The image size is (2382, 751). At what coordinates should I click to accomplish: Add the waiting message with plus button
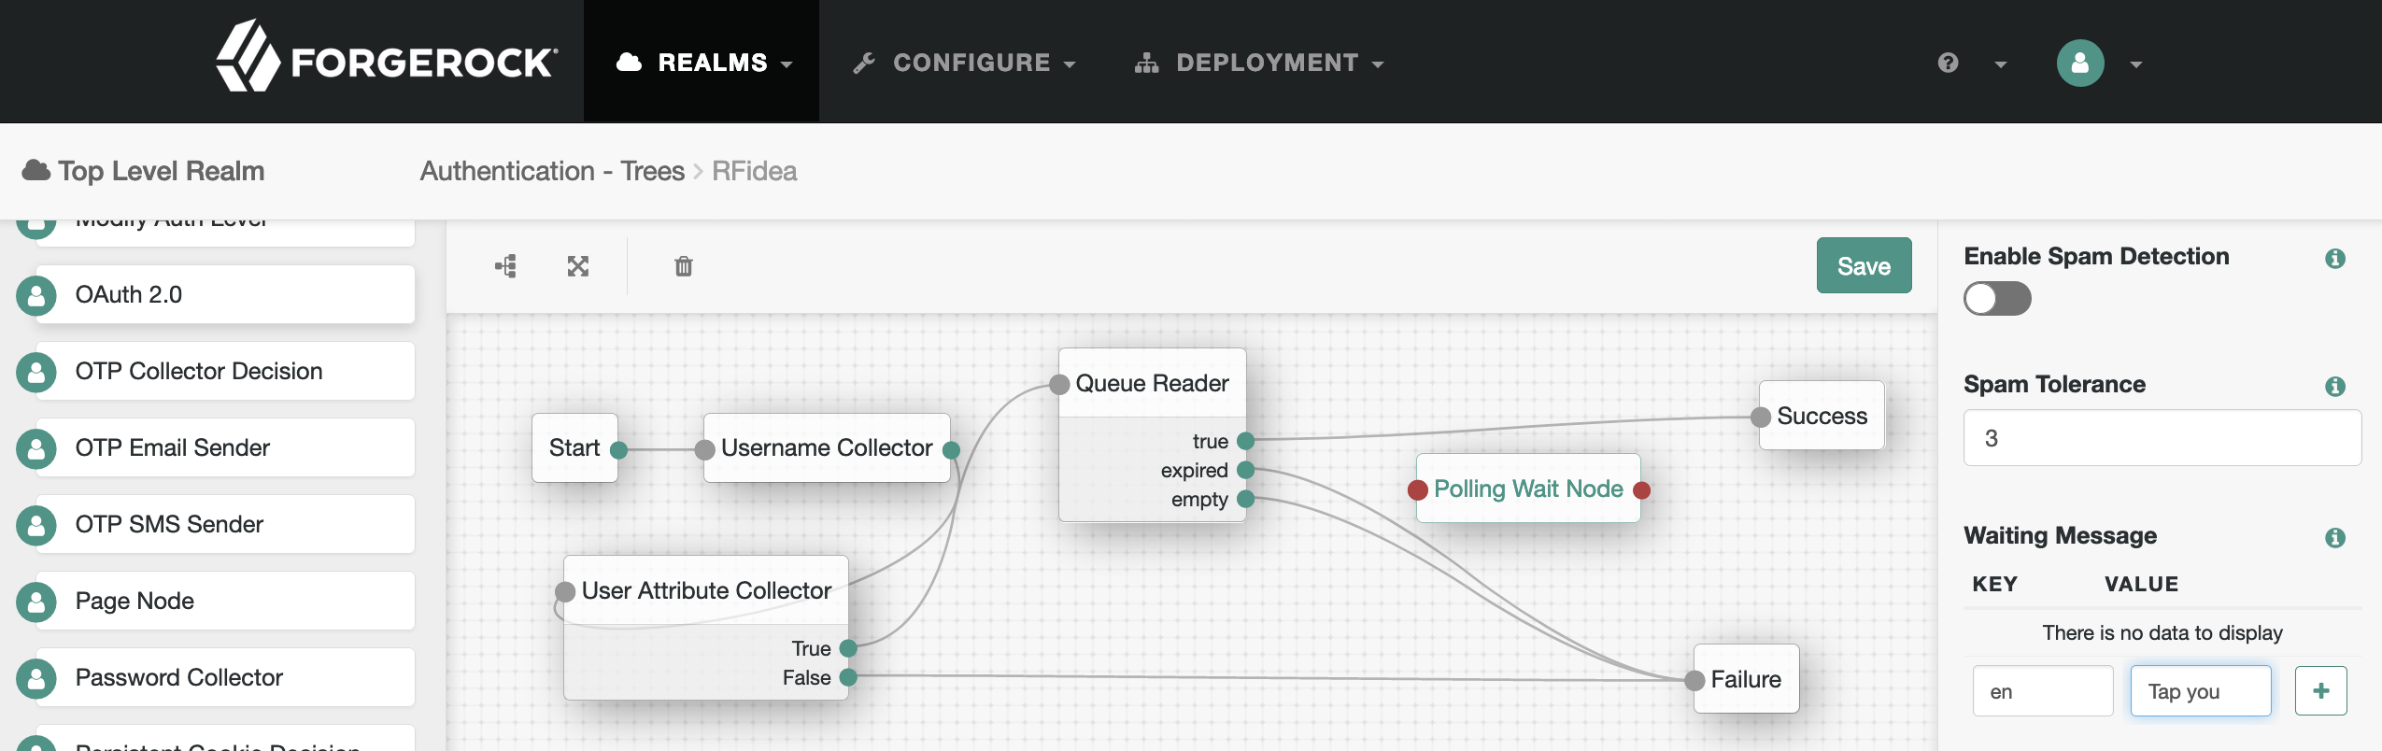[2321, 691]
